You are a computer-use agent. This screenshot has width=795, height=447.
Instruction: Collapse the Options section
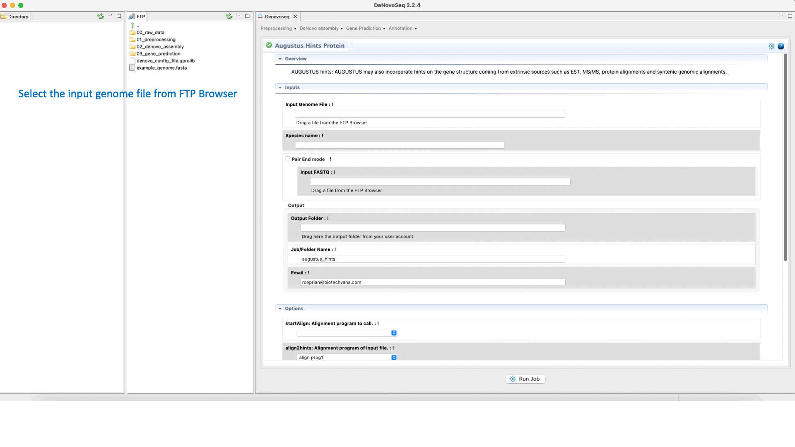click(x=280, y=309)
